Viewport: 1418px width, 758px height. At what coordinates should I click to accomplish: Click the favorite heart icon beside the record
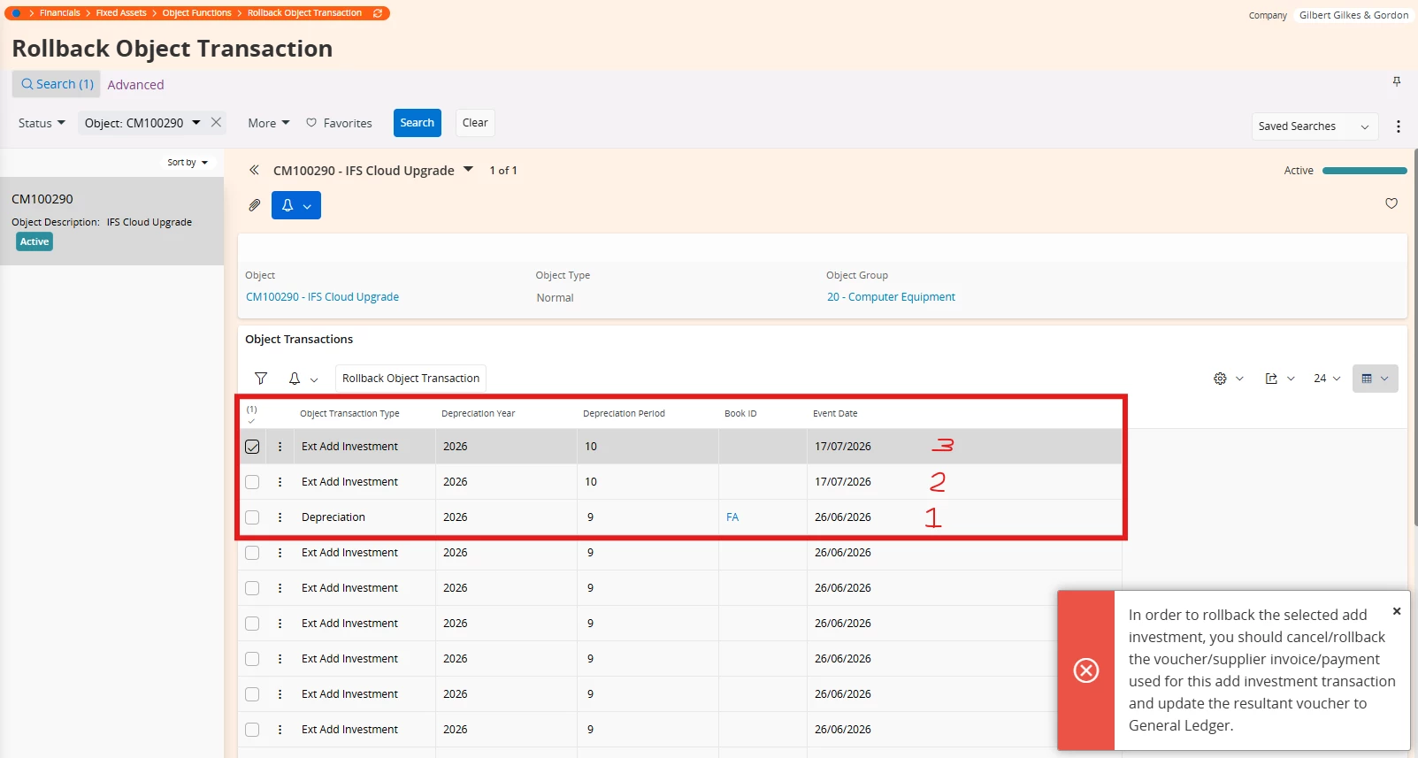coord(1391,203)
